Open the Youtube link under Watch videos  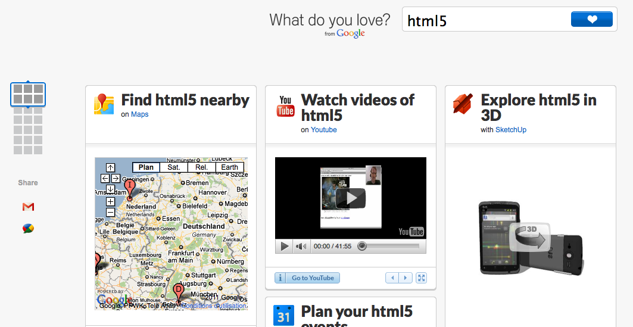(324, 130)
